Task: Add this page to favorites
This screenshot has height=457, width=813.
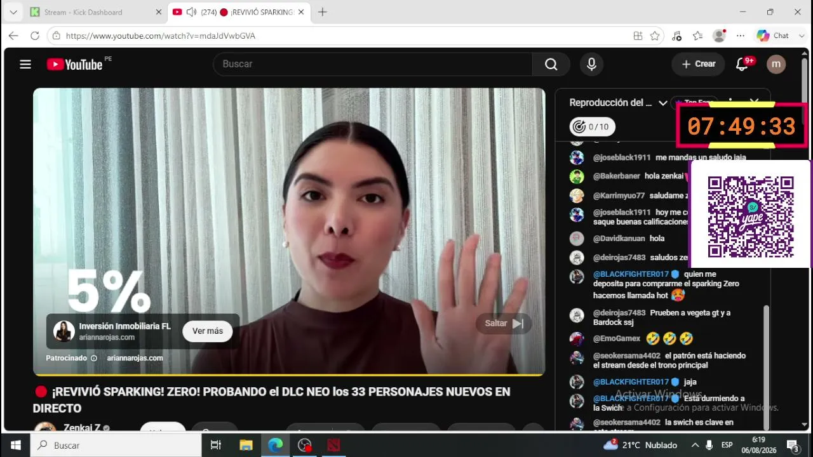Action: [655, 36]
